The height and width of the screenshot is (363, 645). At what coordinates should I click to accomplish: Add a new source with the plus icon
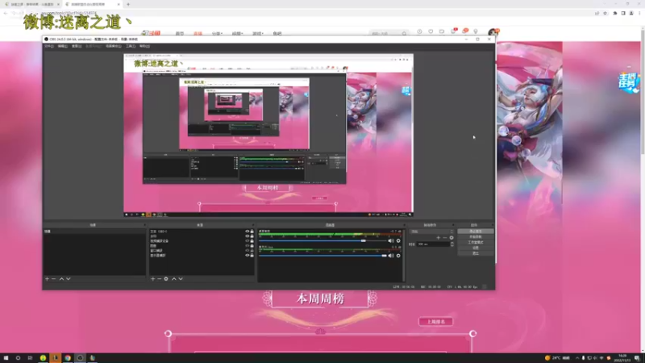click(x=152, y=279)
